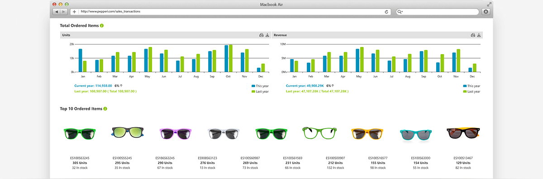Click the 'Total Ordered Items' heading
The width and height of the screenshot is (543, 179).
[x=79, y=26]
